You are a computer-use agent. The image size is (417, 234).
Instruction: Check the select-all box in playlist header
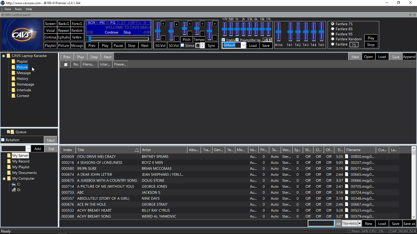pos(66,64)
